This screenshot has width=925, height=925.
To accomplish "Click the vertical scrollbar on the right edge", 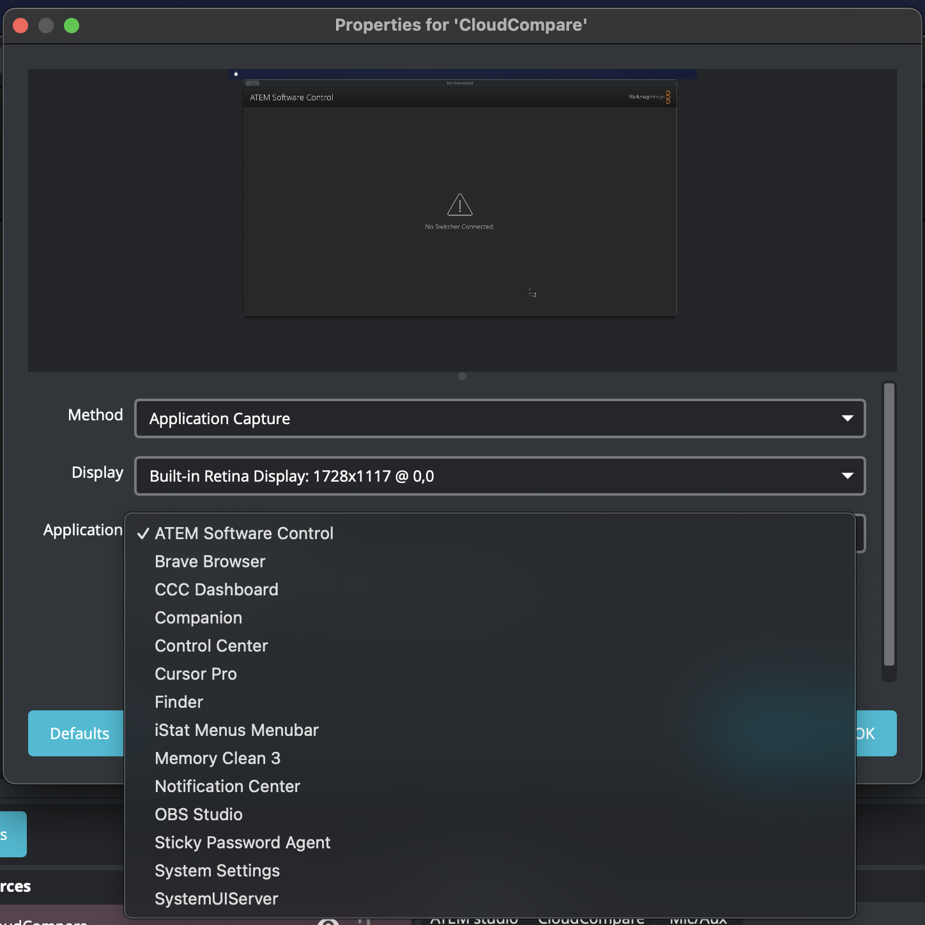I will click(x=887, y=530).
